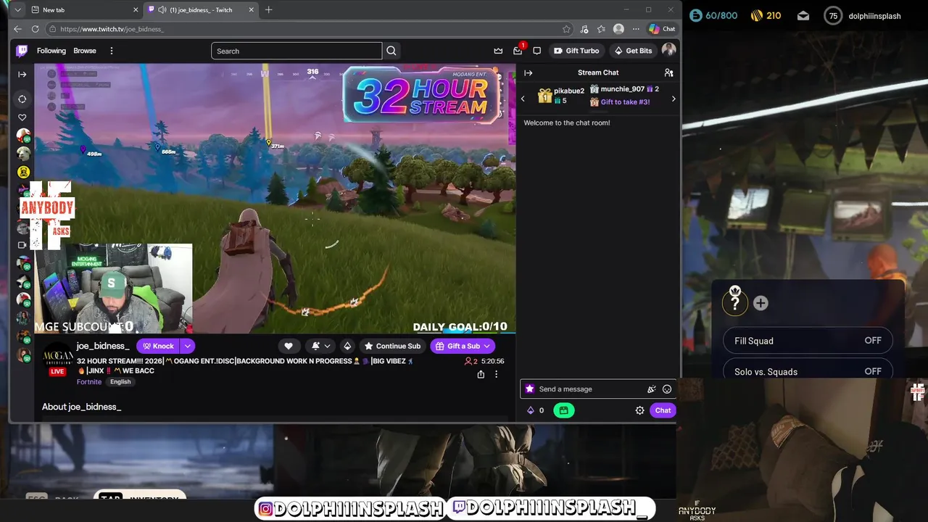This screenshot has width=928, height=522.
Task: Open the Following page
Action: click(51, 51)
